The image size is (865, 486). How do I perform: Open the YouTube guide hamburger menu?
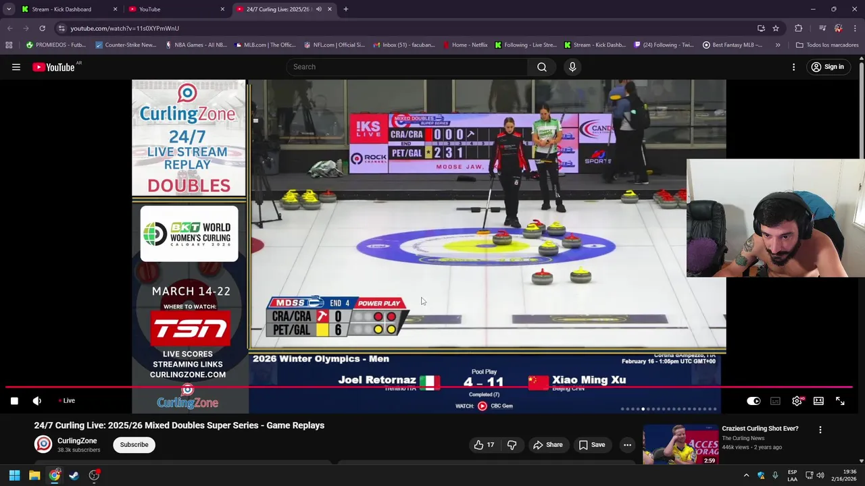point(16,67)
